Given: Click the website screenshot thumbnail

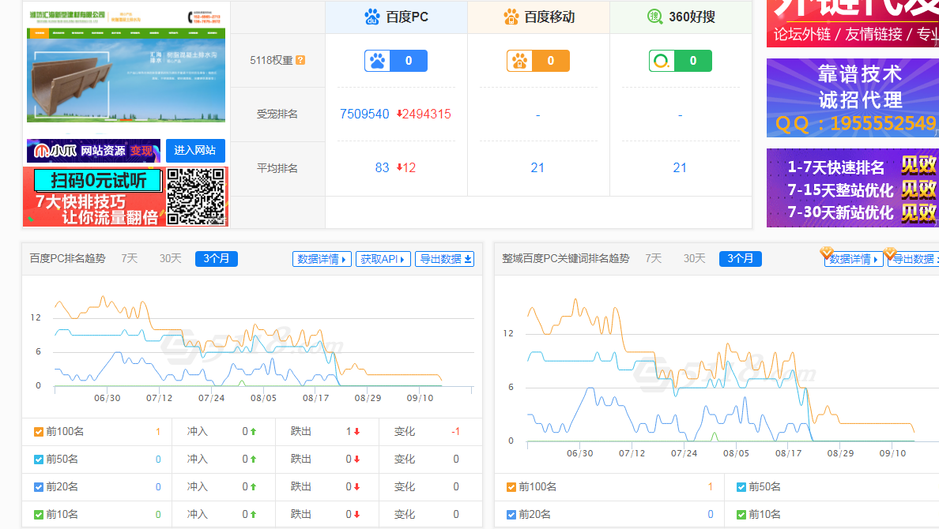Looking at the screenshot, I should (x=126, y=66).
